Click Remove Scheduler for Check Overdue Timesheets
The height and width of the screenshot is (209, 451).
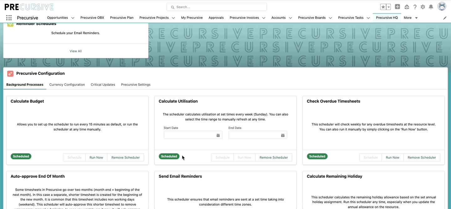[422, 157]
